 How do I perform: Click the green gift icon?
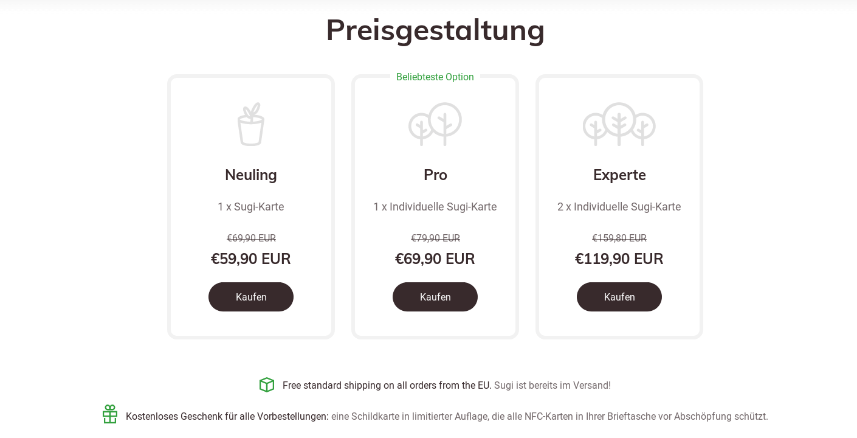point(110,414)
